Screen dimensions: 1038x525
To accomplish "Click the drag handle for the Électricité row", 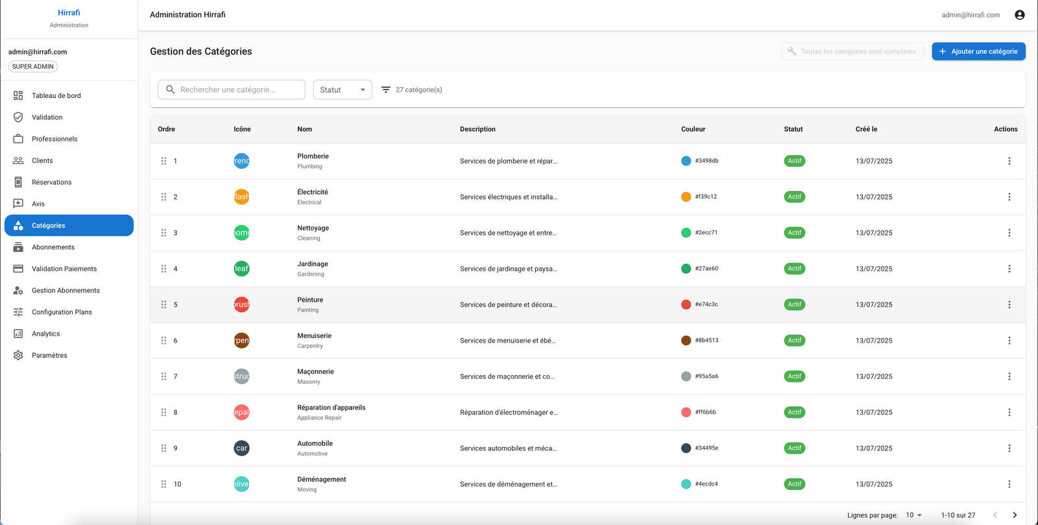I will (163, 197).
